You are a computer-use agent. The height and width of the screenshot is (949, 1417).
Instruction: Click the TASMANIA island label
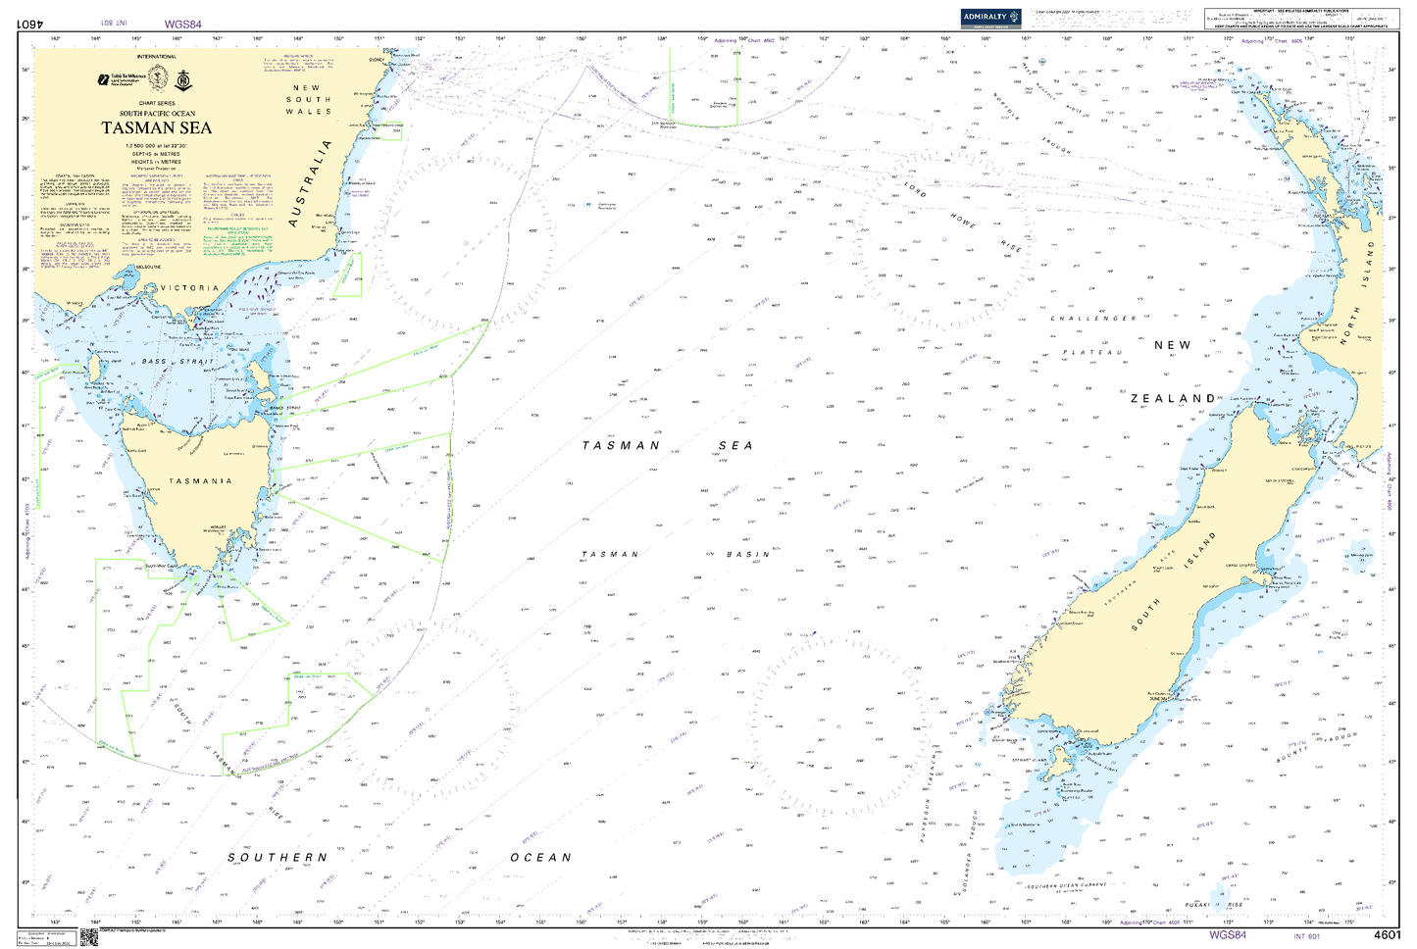point(200,481)
